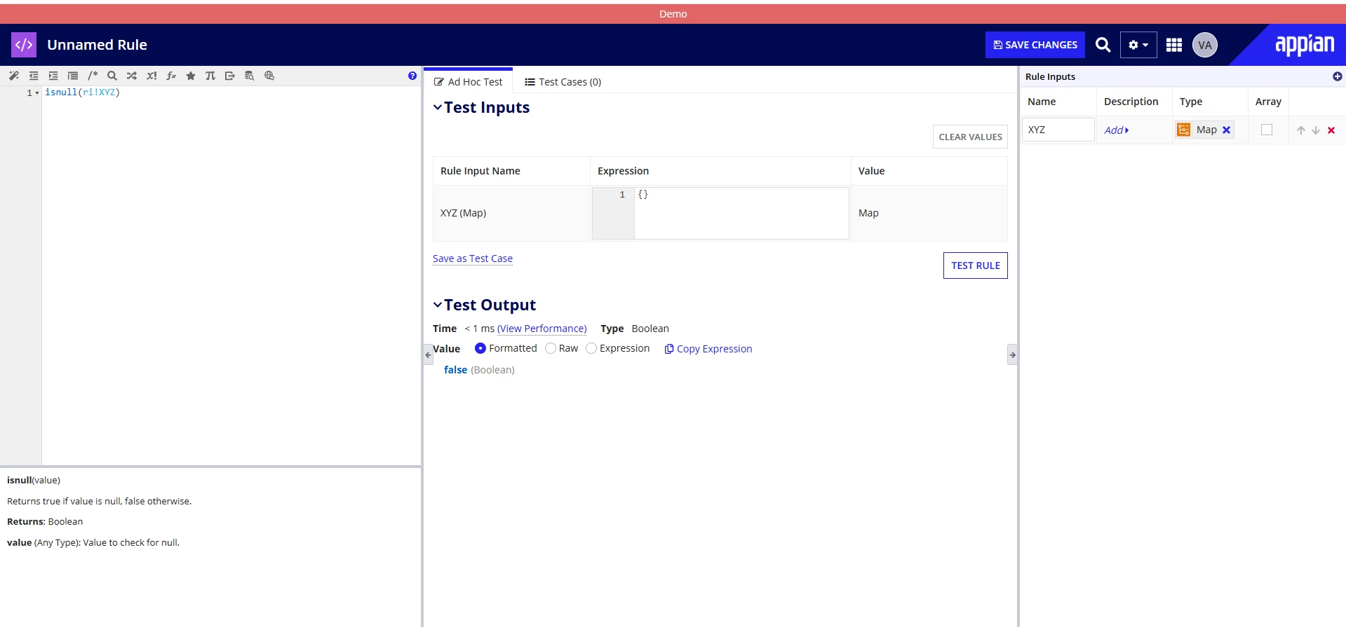Click the search icon in header

(1103, 45)
